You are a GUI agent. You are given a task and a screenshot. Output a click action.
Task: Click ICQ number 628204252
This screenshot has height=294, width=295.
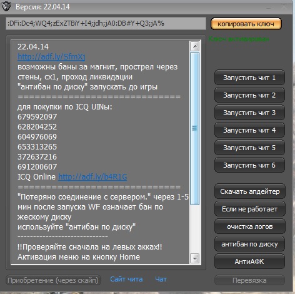[37, 127]
